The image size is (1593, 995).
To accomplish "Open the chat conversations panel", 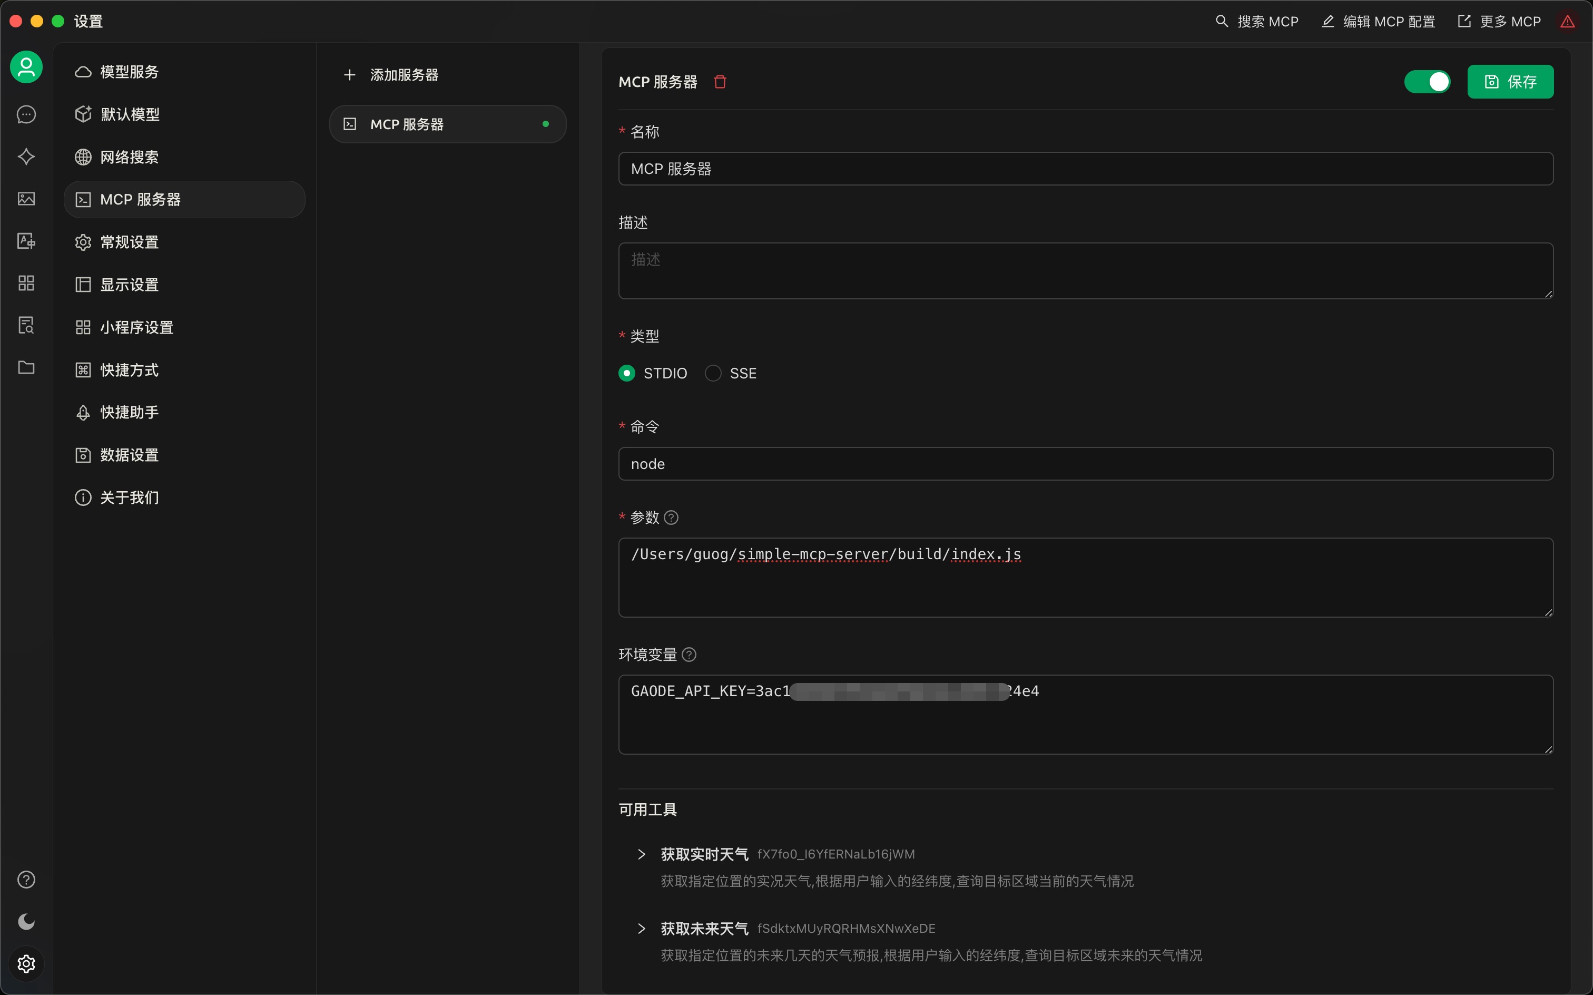I will point(26,114).
